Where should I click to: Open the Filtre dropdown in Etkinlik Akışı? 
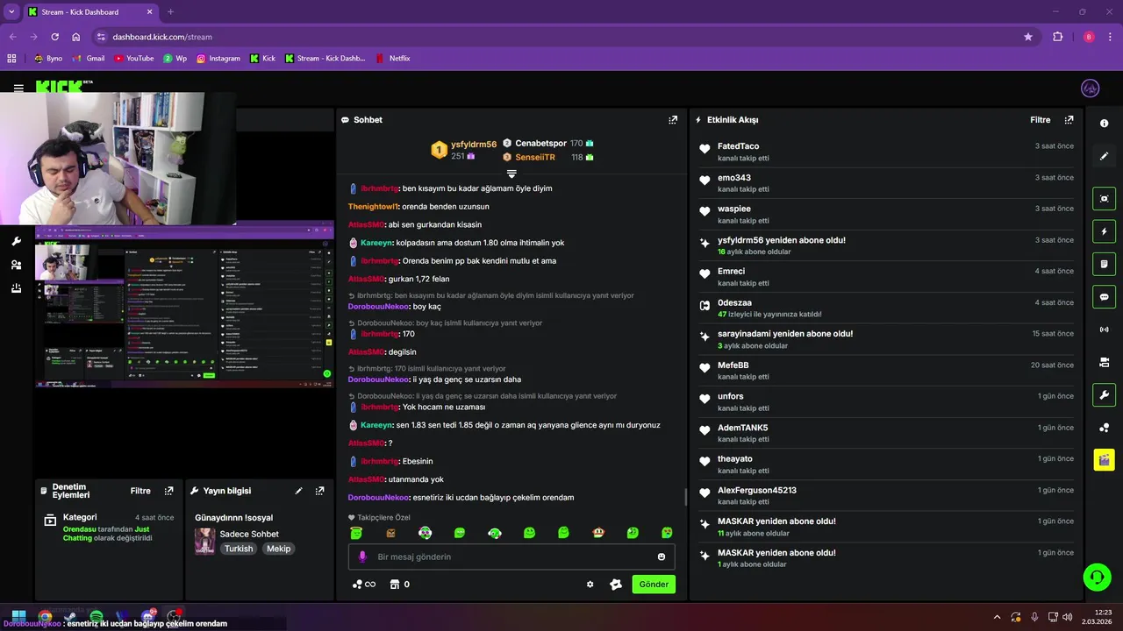1040,120
